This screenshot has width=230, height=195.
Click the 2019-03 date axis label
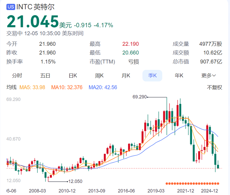coord(156,191)
